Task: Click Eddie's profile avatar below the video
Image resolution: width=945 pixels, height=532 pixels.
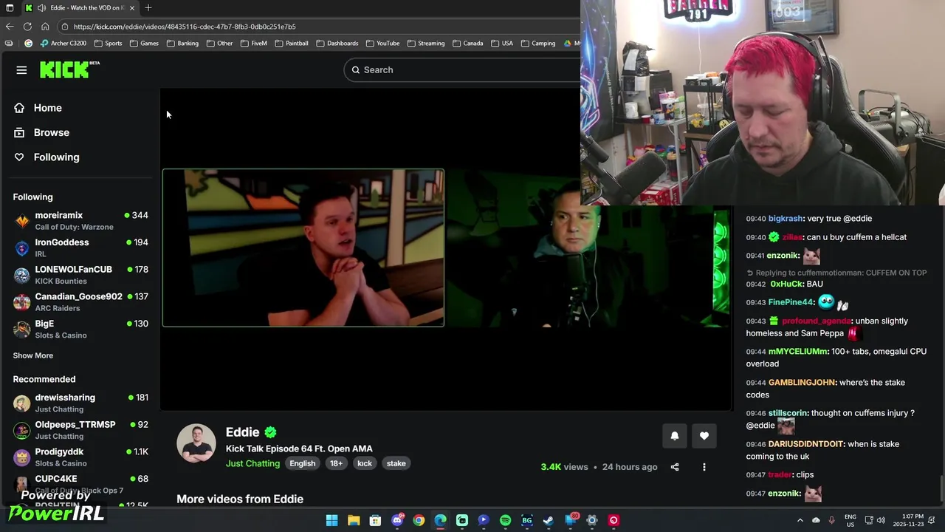Action: 196,443
